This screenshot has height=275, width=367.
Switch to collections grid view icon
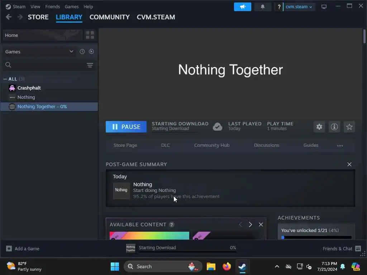[x=90, y=35]
